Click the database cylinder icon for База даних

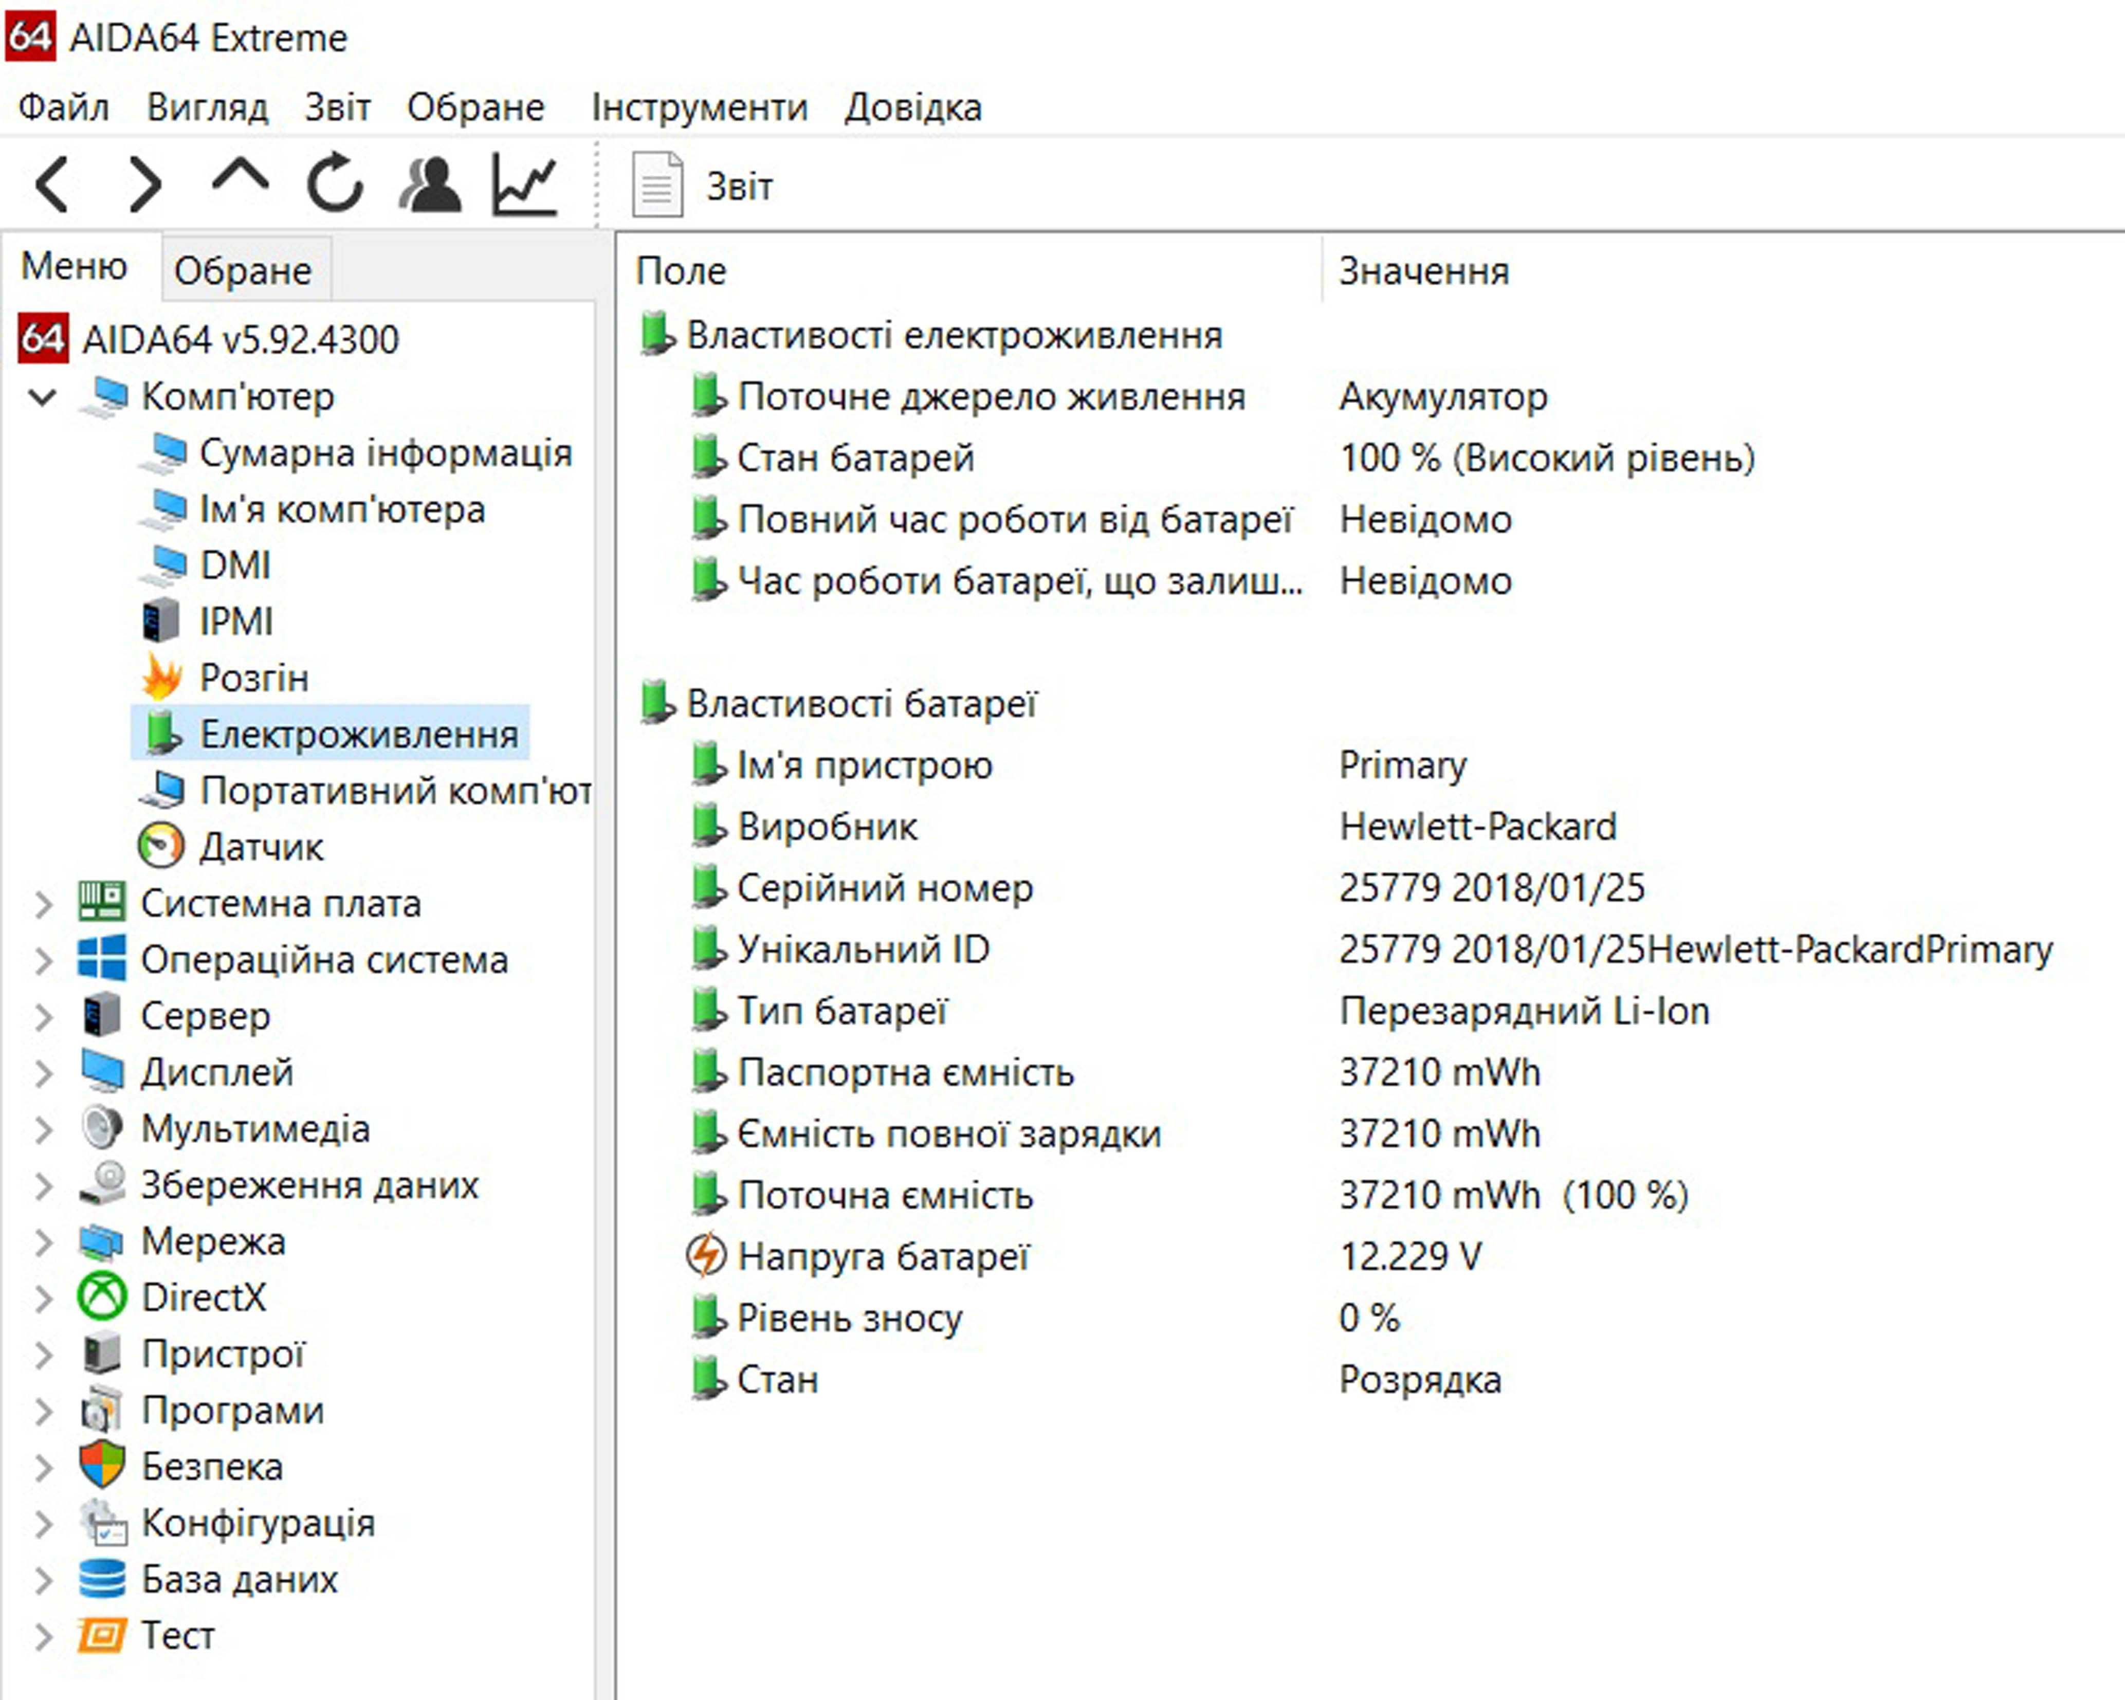(x=101, y=1579)
